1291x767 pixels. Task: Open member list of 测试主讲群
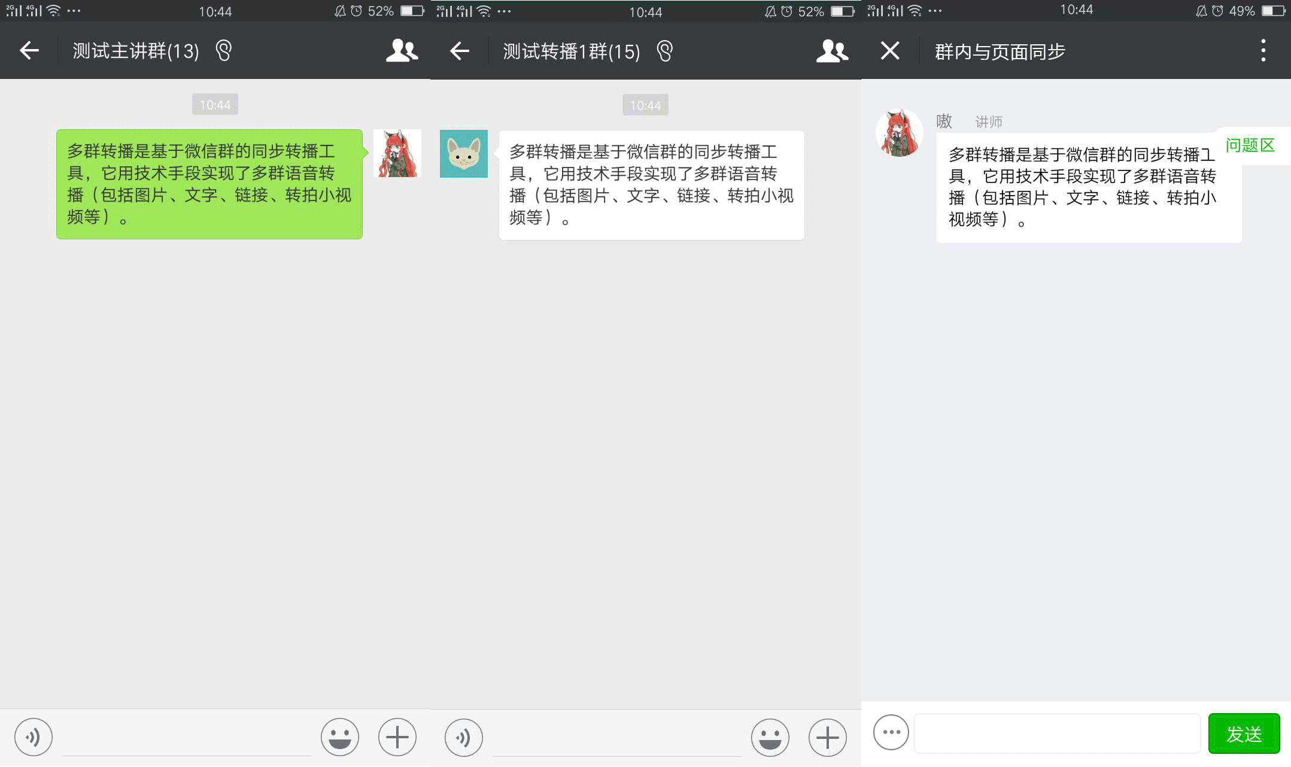click(x=400, y=51)
